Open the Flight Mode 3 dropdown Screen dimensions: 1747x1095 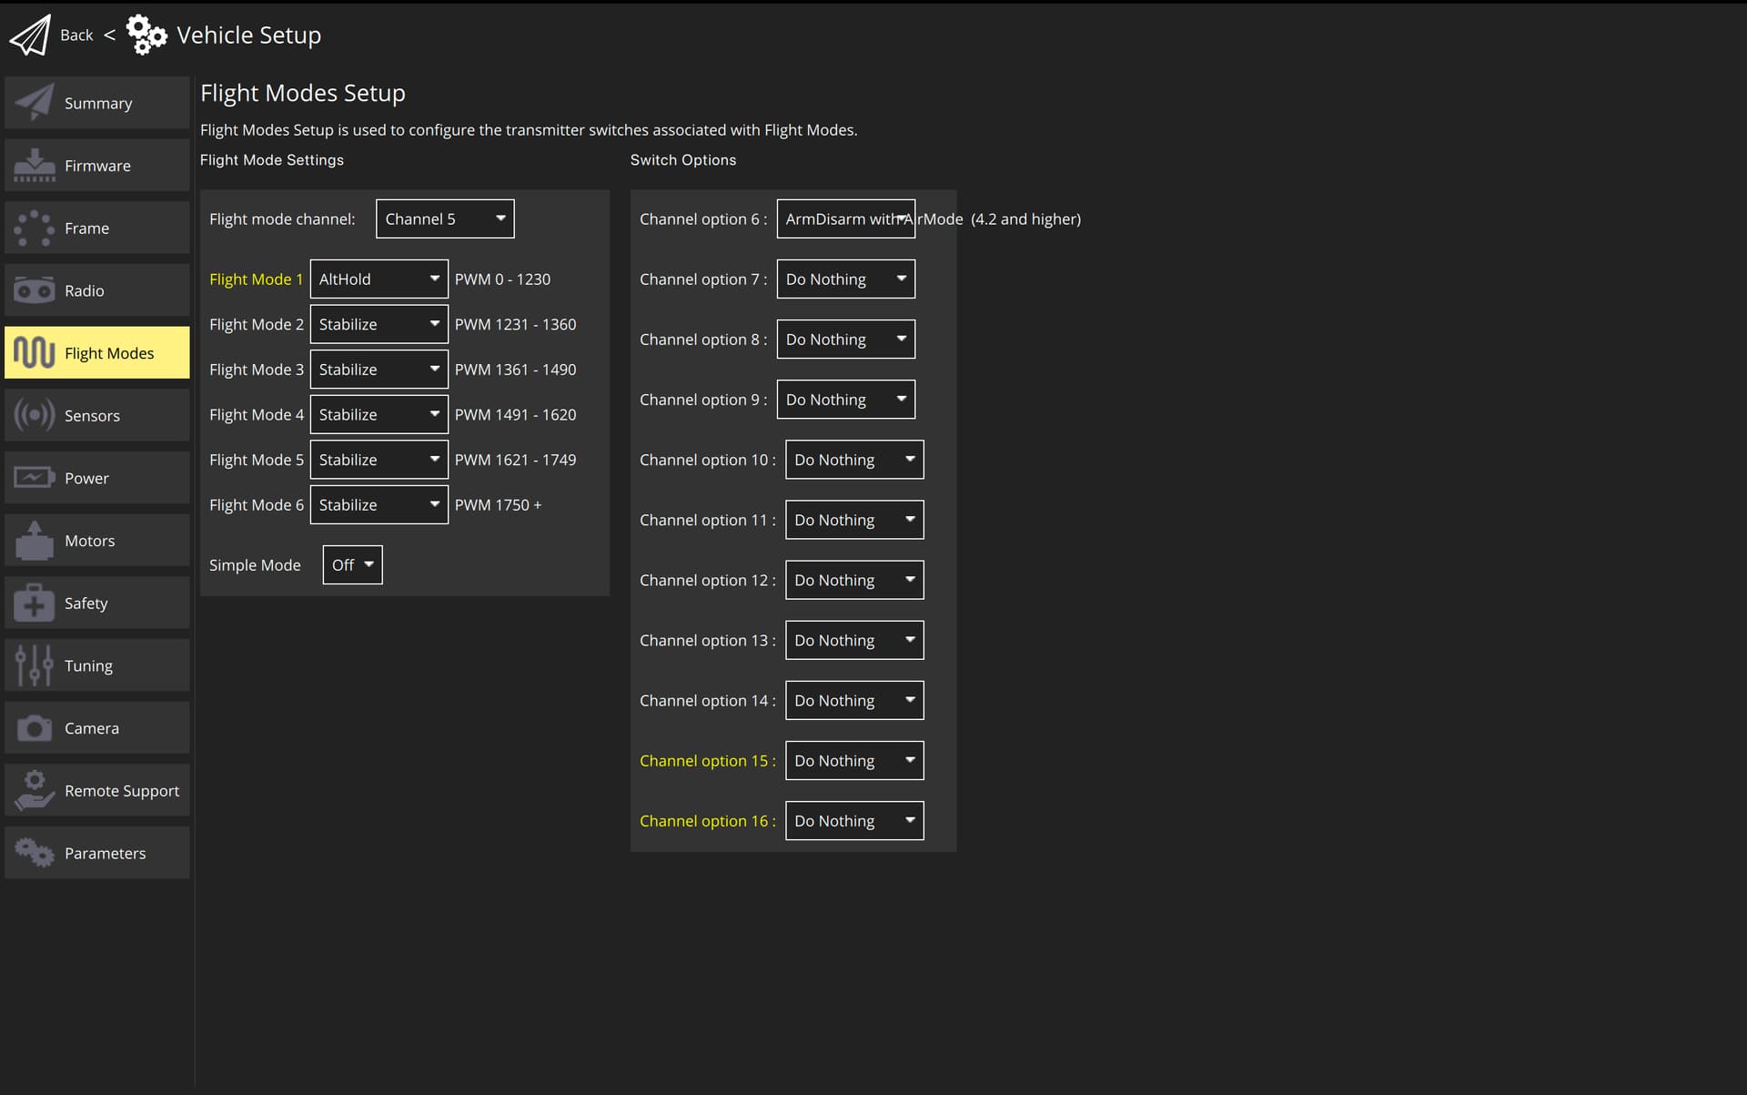point(379,370)
